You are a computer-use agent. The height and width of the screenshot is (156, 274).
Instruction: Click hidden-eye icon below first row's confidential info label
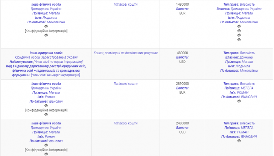[x=46, y=35]
